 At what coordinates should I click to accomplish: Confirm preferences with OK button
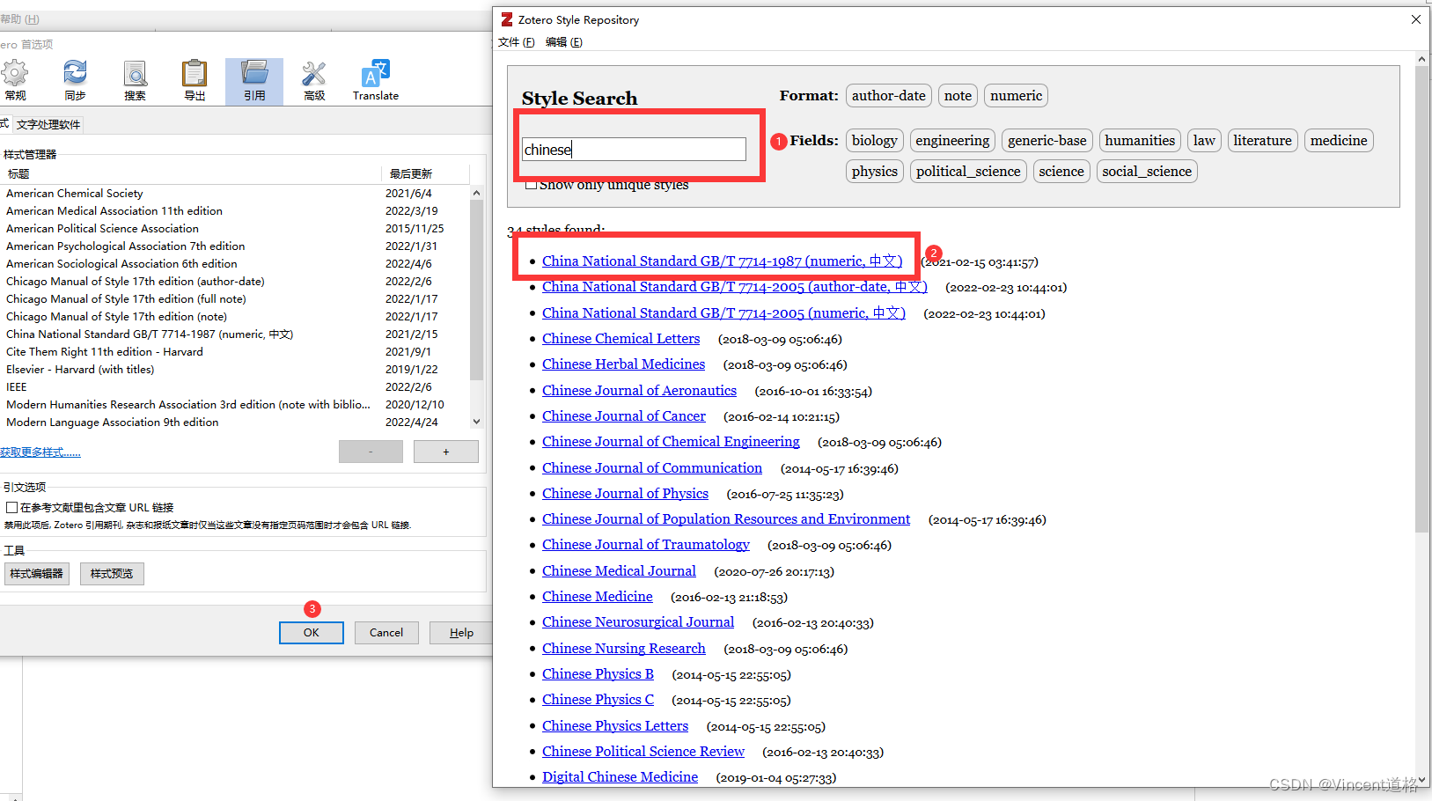pos(312,633)
